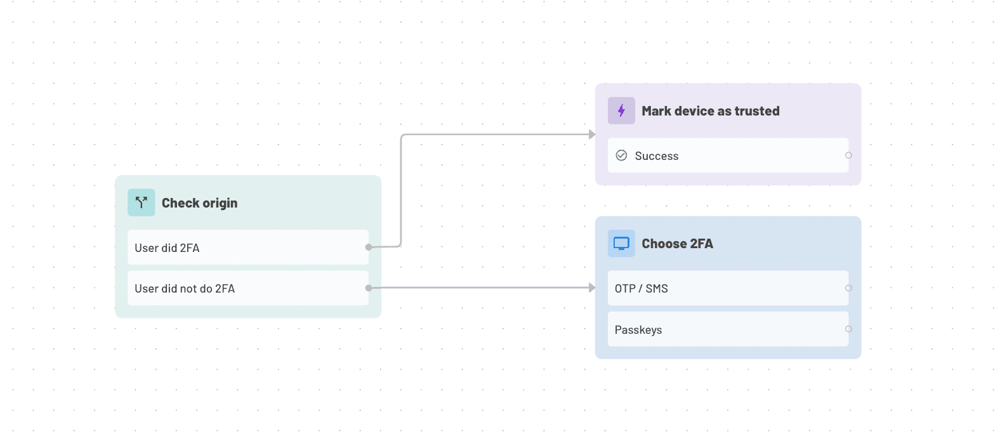Click the OTP / SMS output port
Viewport: 1000px width, 443px height.
pos(848,288)
